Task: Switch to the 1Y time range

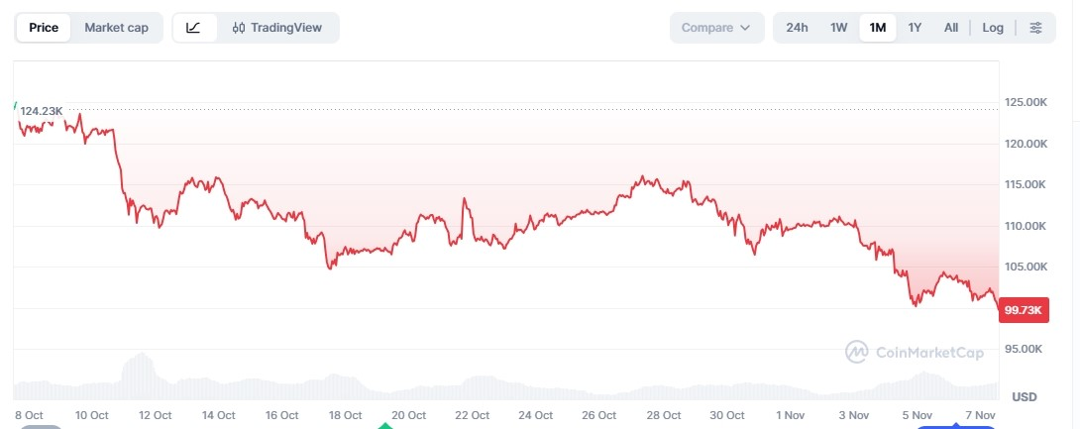Action: click(x=915, y=28)
